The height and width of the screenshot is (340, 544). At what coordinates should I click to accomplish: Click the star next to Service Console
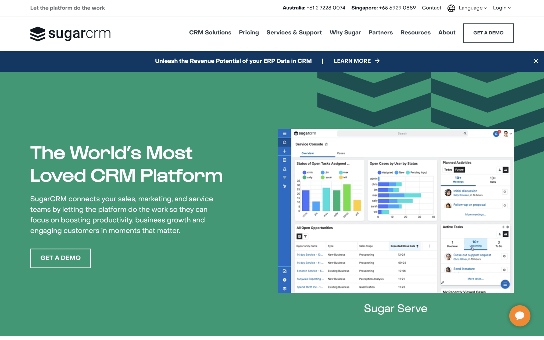click(x=326, y=144)
